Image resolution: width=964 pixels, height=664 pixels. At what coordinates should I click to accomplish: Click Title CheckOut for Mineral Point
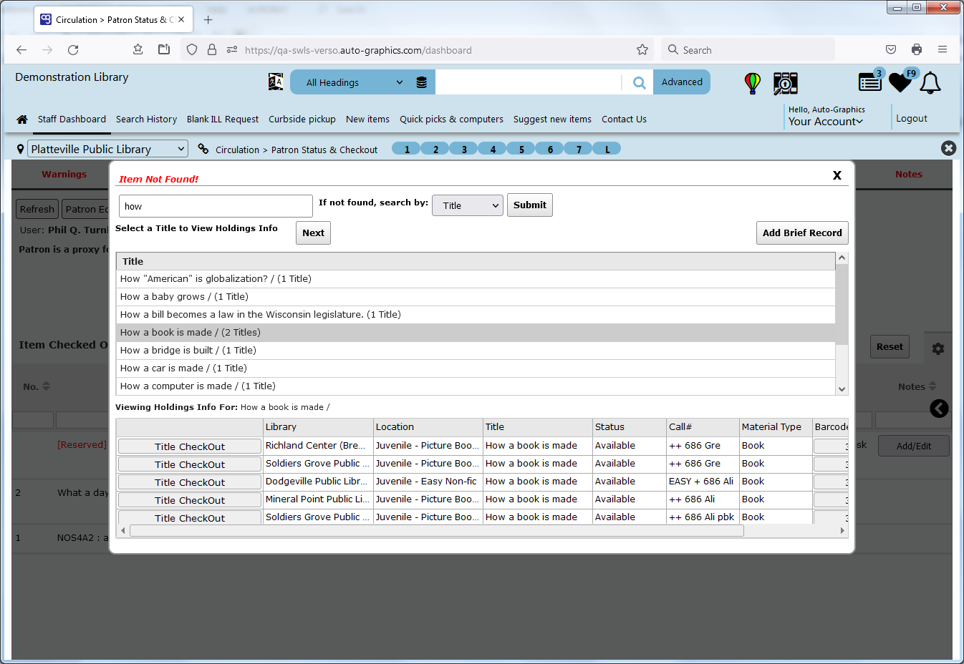190,500
